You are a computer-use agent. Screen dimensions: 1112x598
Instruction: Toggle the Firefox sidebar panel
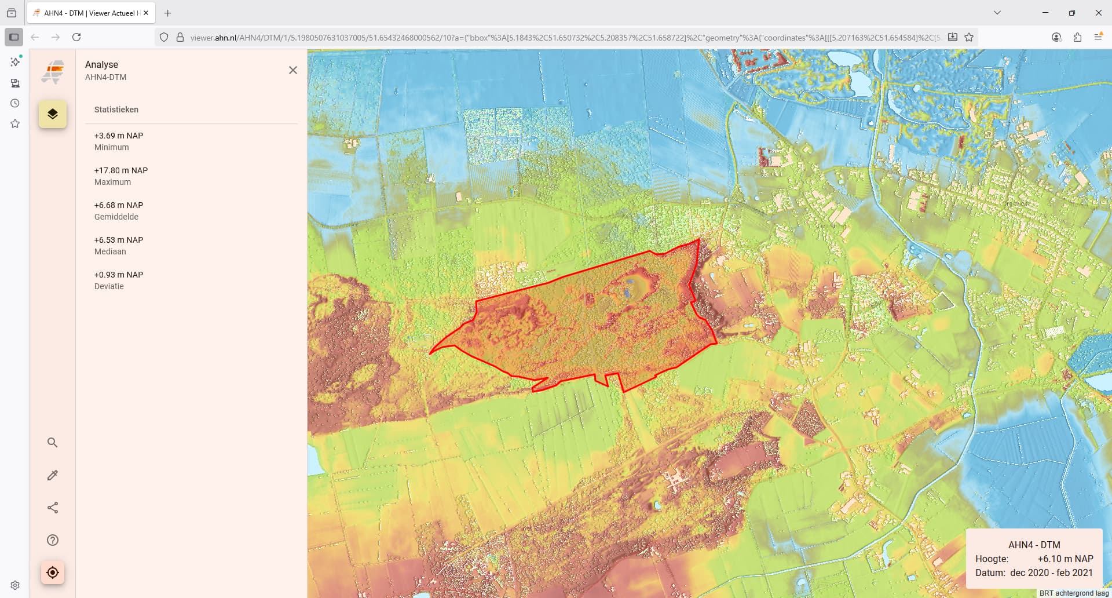14,37
